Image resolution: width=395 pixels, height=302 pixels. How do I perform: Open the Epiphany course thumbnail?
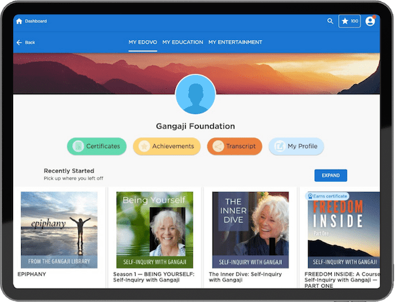click(x=59, y=230)
